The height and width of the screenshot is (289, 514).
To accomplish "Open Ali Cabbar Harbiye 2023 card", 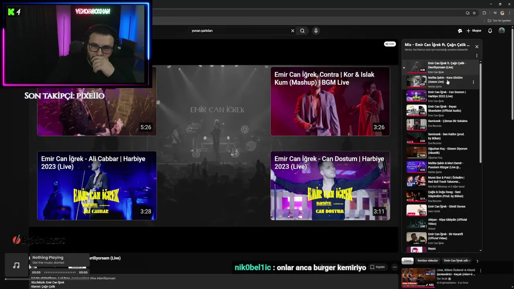I will [x=97, y=185].
